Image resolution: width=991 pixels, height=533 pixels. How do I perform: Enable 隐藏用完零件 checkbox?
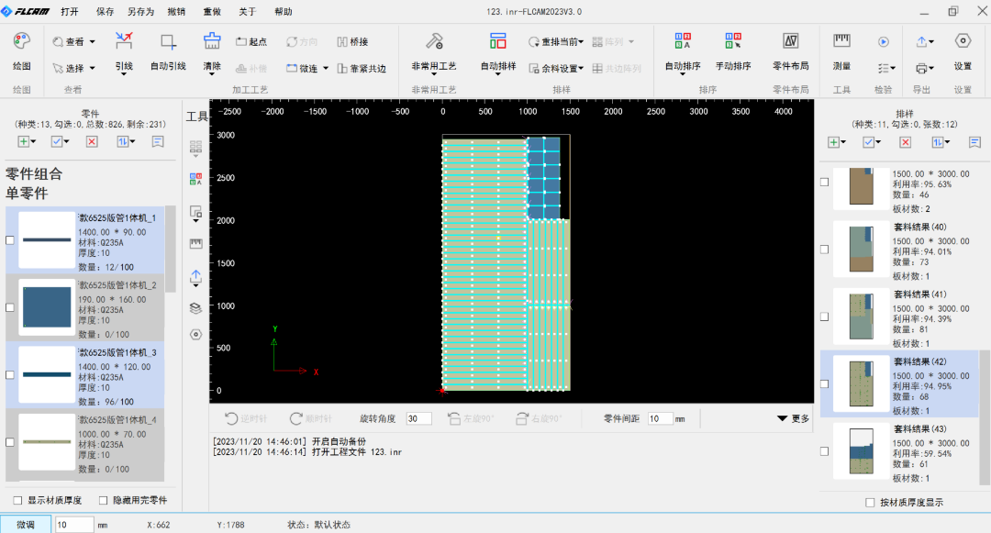[x=103, y=500]
